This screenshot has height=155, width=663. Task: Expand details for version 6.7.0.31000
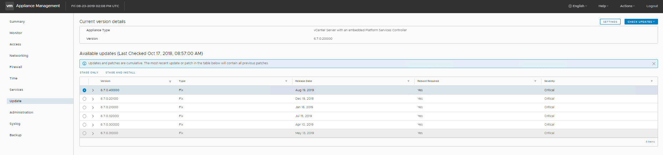click(93, 133)
